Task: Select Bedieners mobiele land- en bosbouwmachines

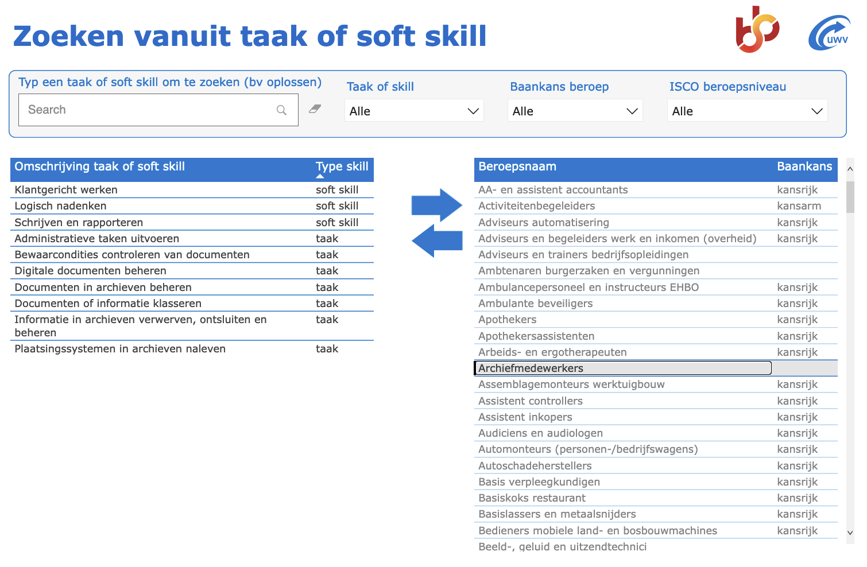Action: coord(656,531)
